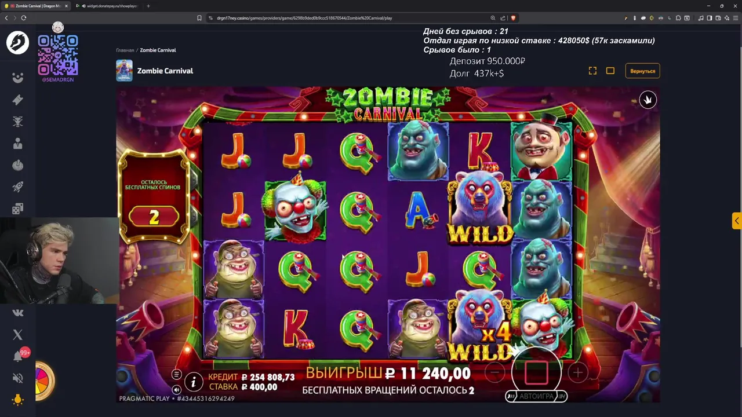Open the zoom magnifier in address bar
This screenshot has height=417, width=742.
[493, 18]
